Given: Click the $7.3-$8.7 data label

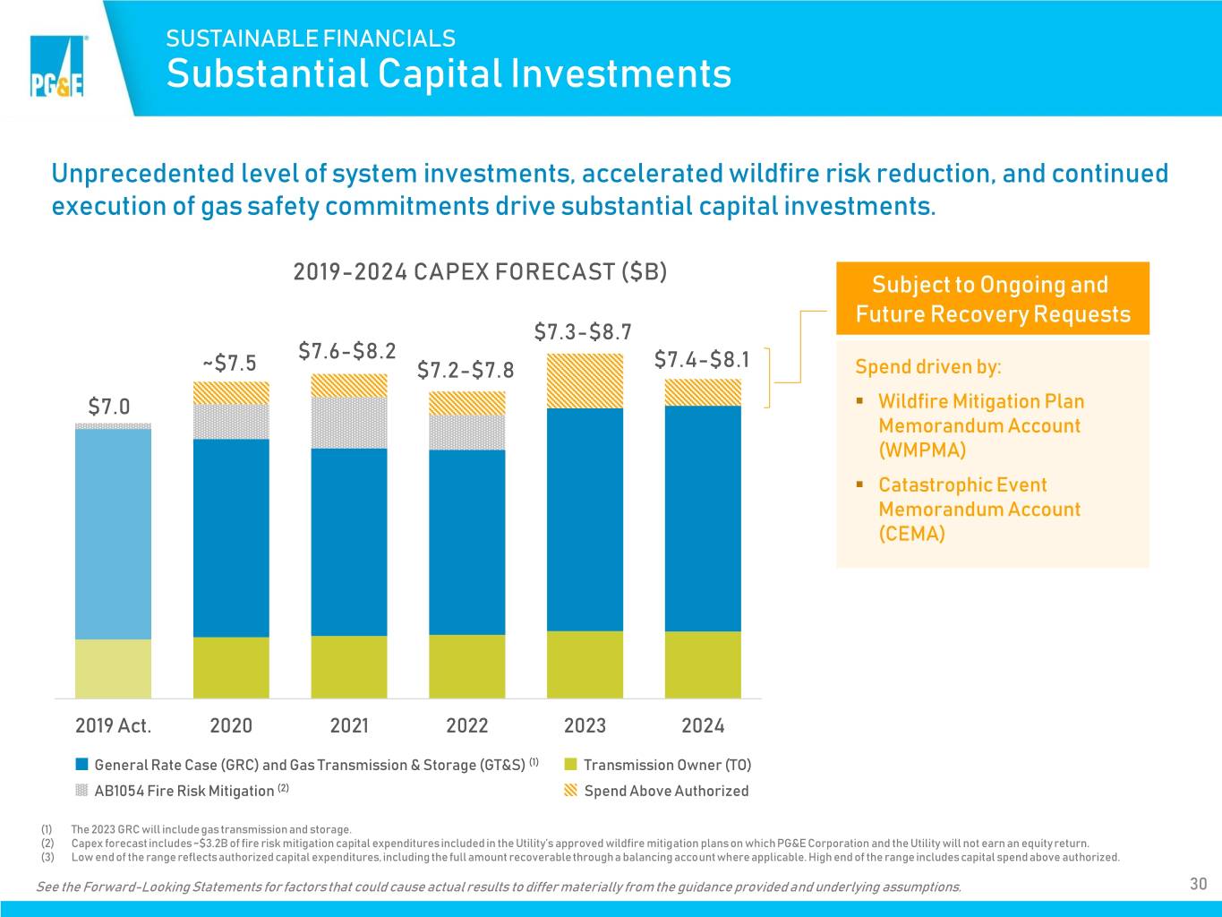Looking at the screenshot, I should 583,332.
